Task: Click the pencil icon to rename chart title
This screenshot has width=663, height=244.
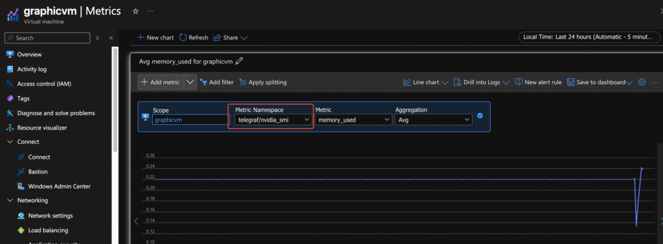Action: (x=240, y=61)
